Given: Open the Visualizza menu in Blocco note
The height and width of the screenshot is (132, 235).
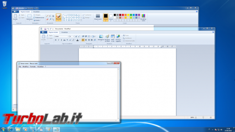Looking at the screenshot, I should click(x=40, y=67).
